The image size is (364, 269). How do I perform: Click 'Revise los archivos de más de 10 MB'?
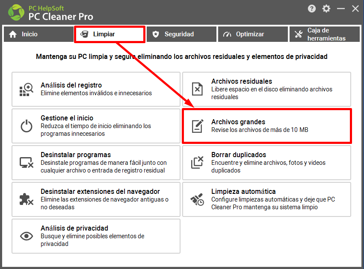click(x=260, y=130)
